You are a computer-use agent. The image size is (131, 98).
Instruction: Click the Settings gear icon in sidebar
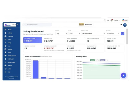6,33
